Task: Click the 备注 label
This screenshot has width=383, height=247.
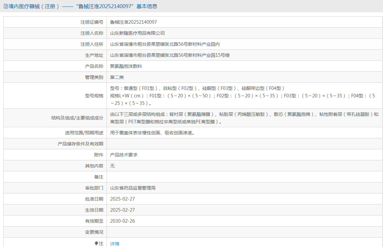Action: [x=99, y=177]
